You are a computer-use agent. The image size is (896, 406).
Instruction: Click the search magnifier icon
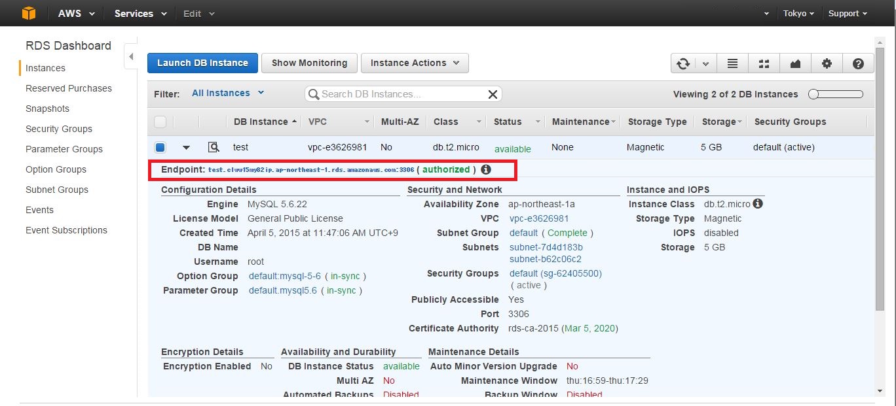tap(314, 94)
